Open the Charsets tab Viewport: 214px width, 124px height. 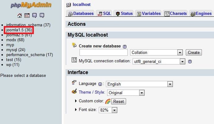[175, 14]
